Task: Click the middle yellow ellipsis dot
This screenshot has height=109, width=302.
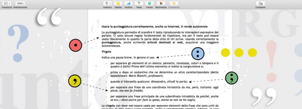Action: coord(239,52)
